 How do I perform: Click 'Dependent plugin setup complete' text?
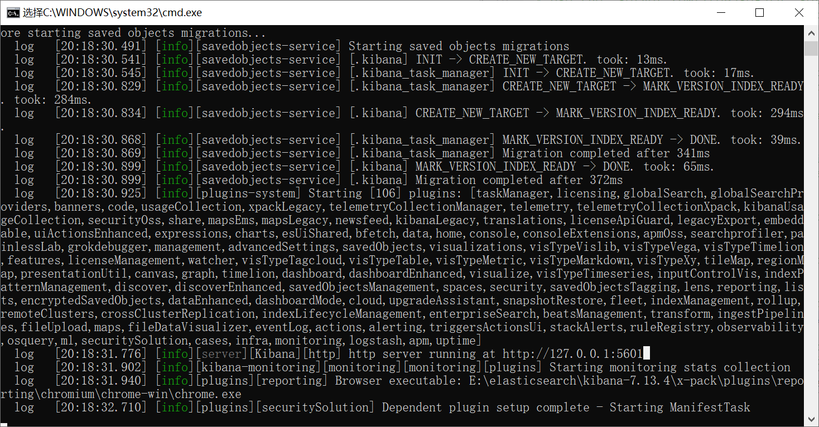point(485,407)
